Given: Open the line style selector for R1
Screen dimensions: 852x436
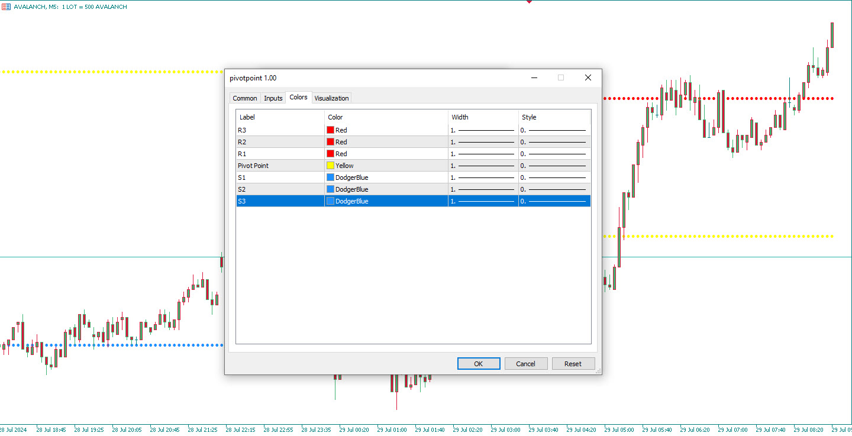Looking at the screenshot, I should click(554, 154).
